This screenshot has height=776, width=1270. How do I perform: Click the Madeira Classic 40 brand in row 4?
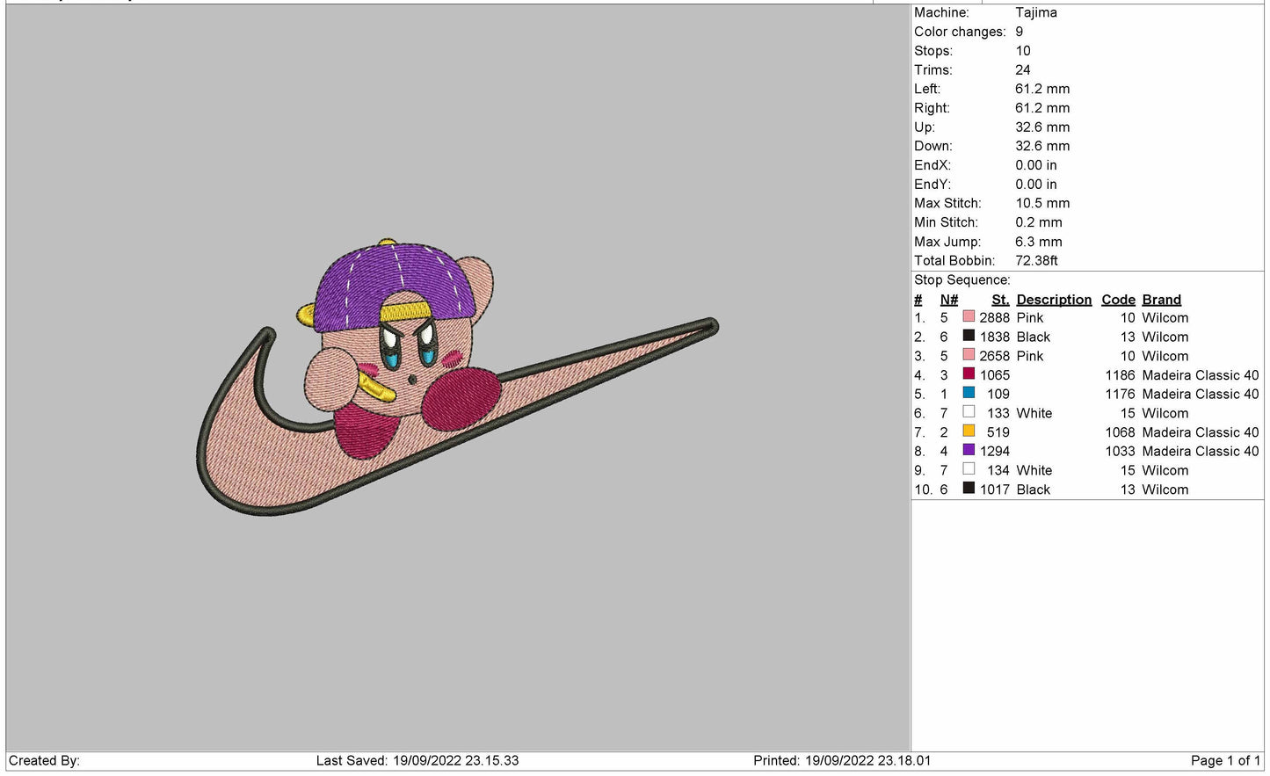click(1200, 375)
